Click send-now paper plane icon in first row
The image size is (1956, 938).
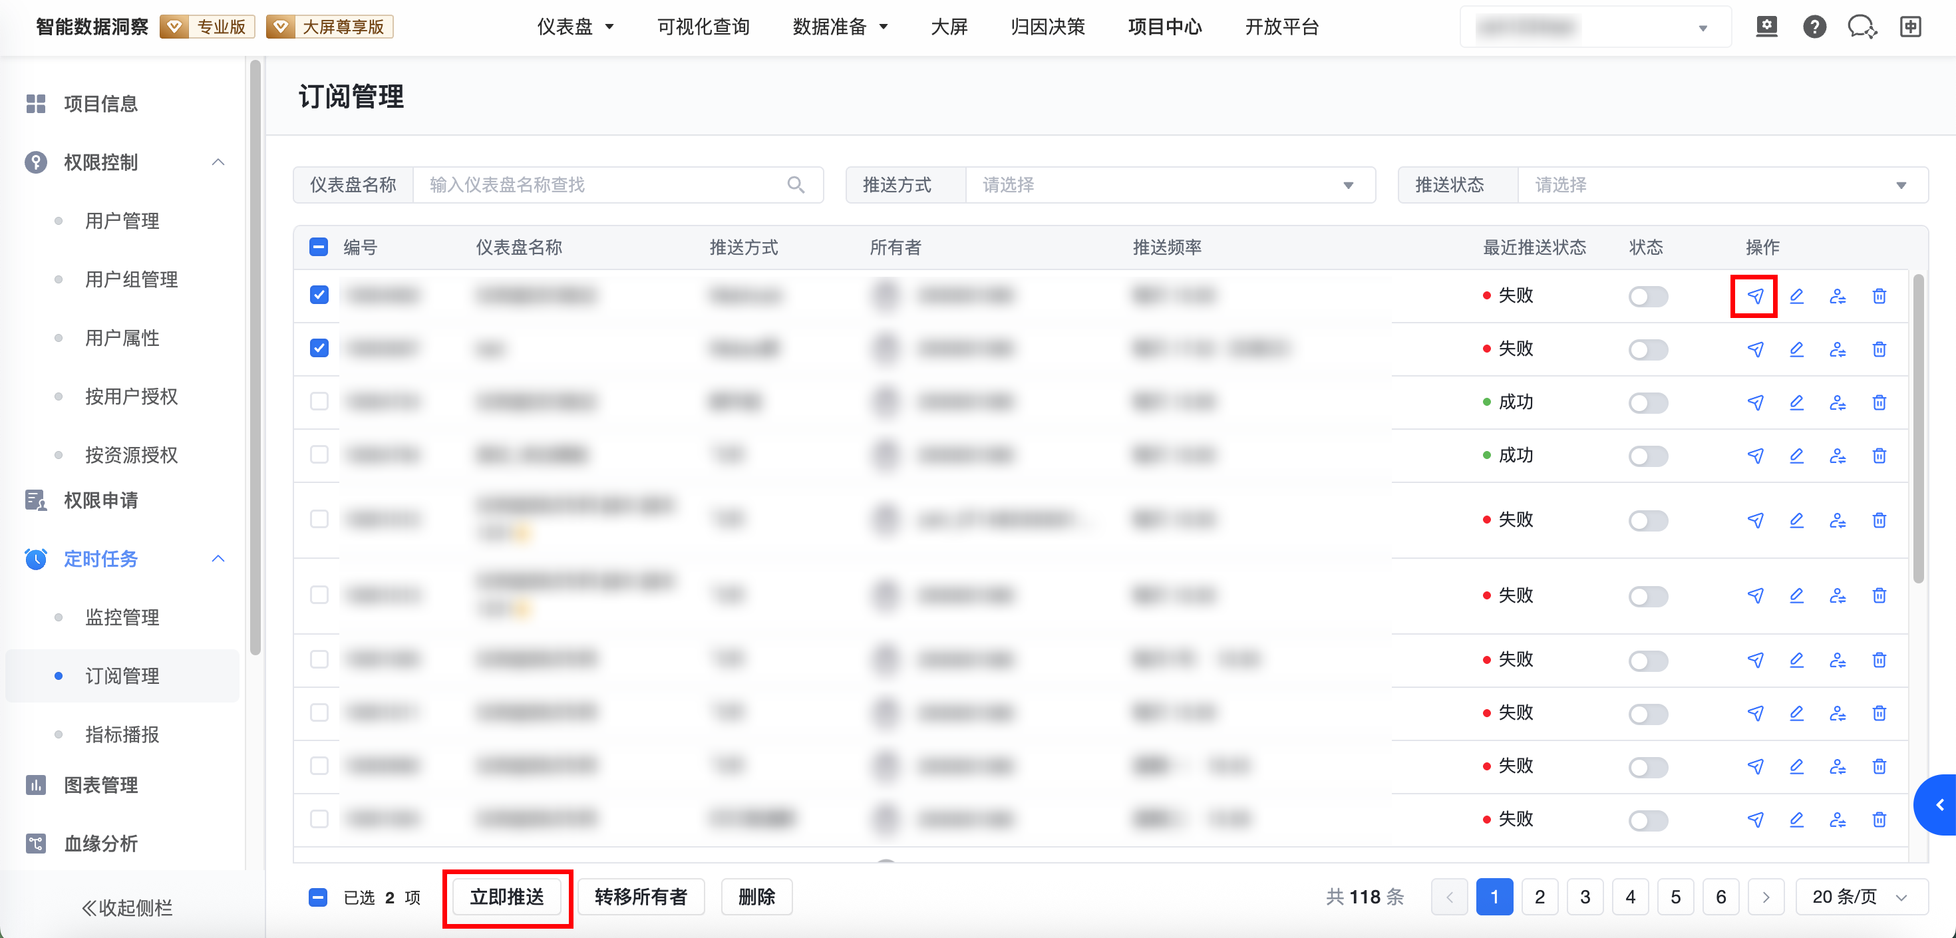coord(1755,296)
